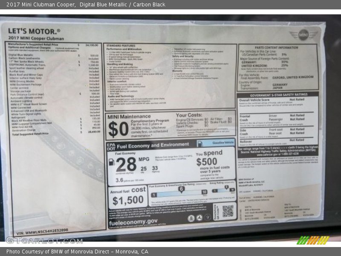Click the Your Costs: heading
This screenshot has height=256, width=341.
189,115
